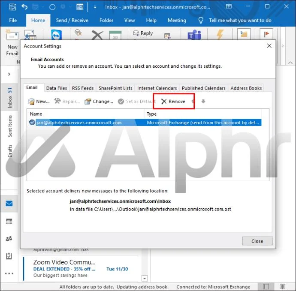Expand ribbon overflow right arrow

tap(283, 46)
